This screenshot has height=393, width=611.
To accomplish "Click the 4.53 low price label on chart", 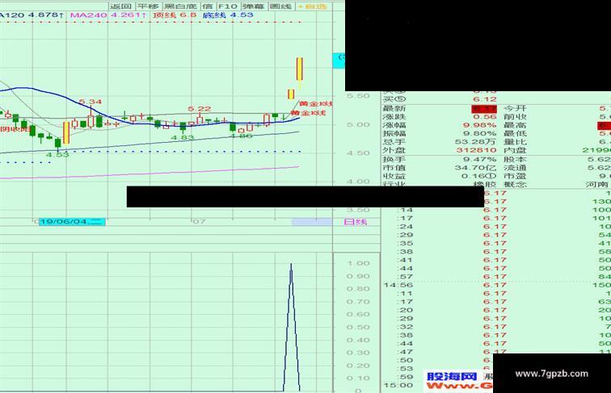I will (57, 154).
